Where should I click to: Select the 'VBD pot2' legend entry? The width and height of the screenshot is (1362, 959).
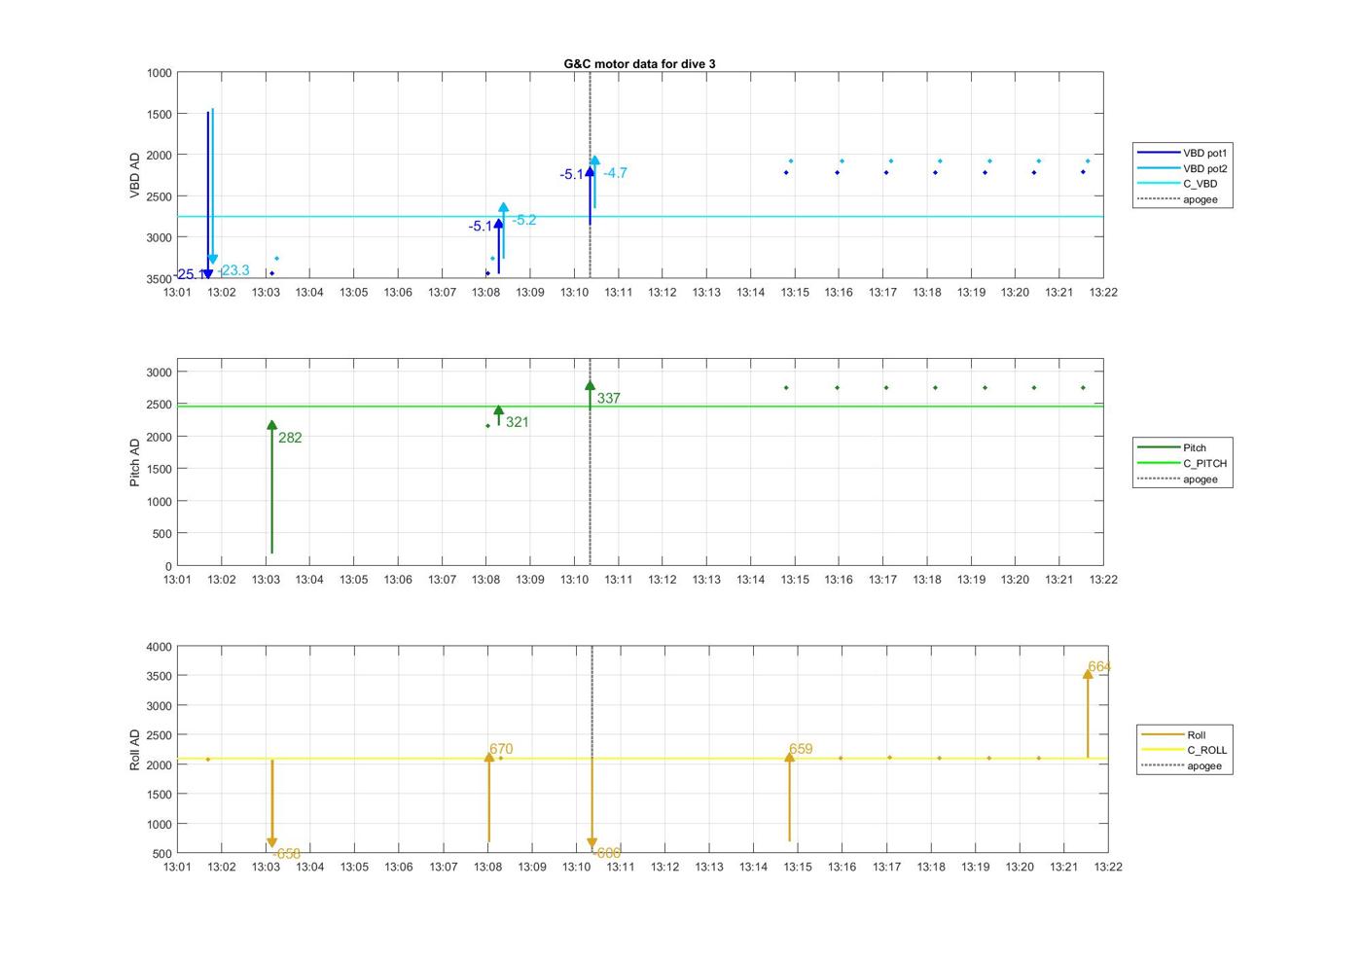(x=1182, y=168)
